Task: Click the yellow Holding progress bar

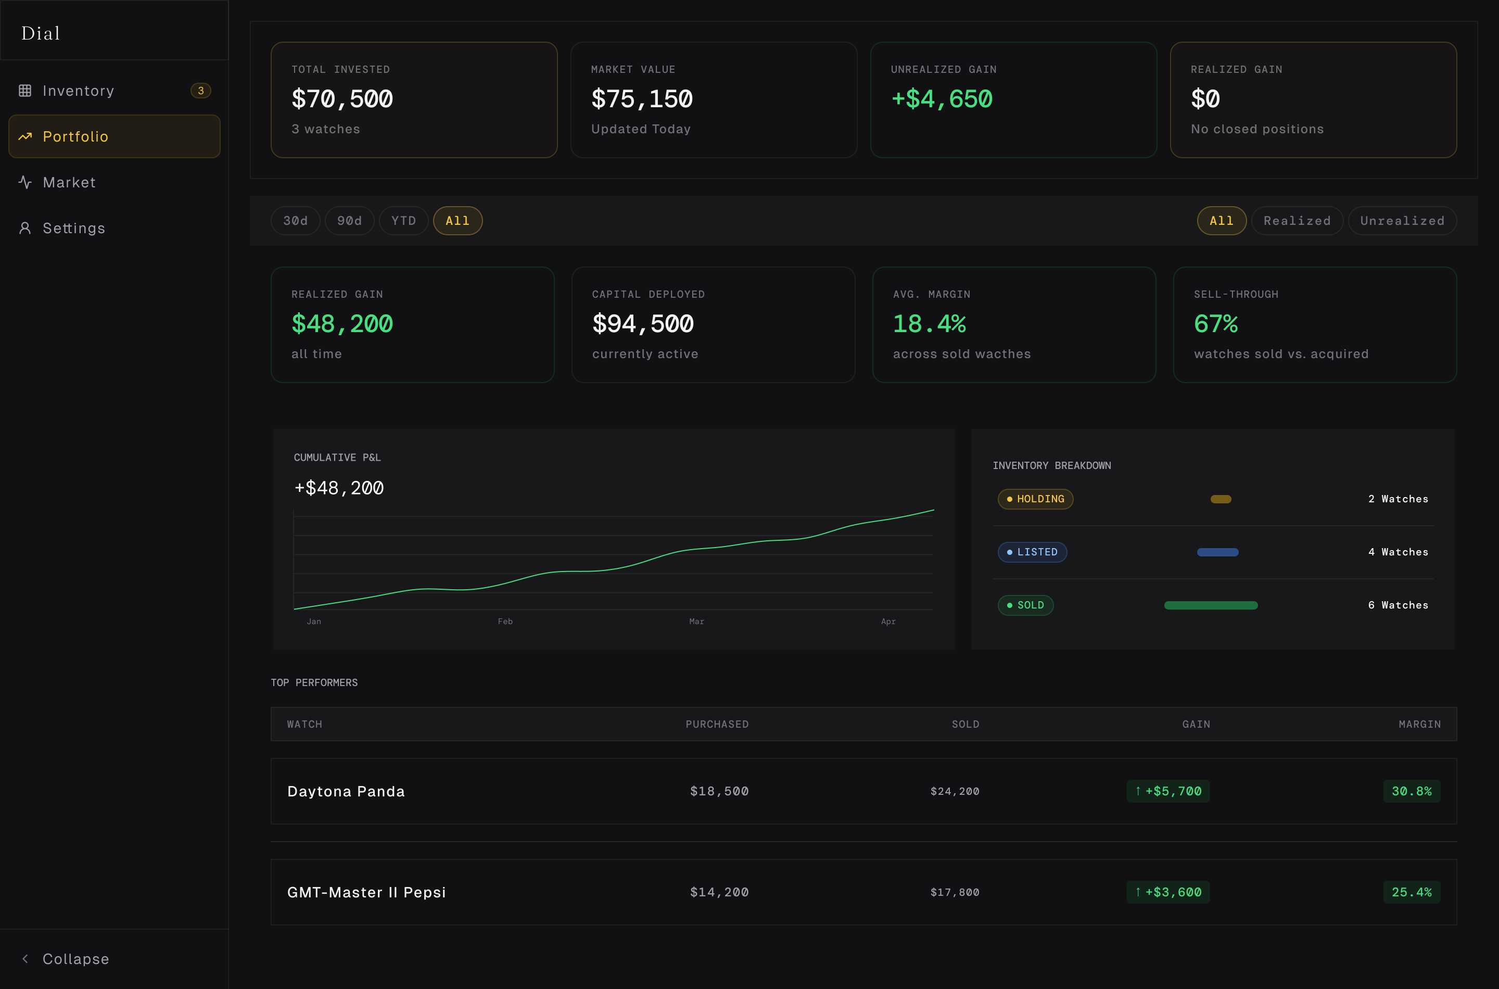Action: pyautogui.click(x=1221, y=499)
